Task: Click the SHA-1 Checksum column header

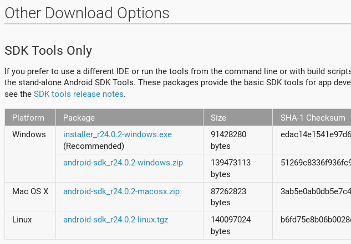Action: click(313, 118)
